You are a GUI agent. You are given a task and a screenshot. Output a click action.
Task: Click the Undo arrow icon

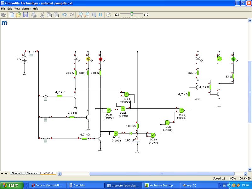(x=65, y=15)
